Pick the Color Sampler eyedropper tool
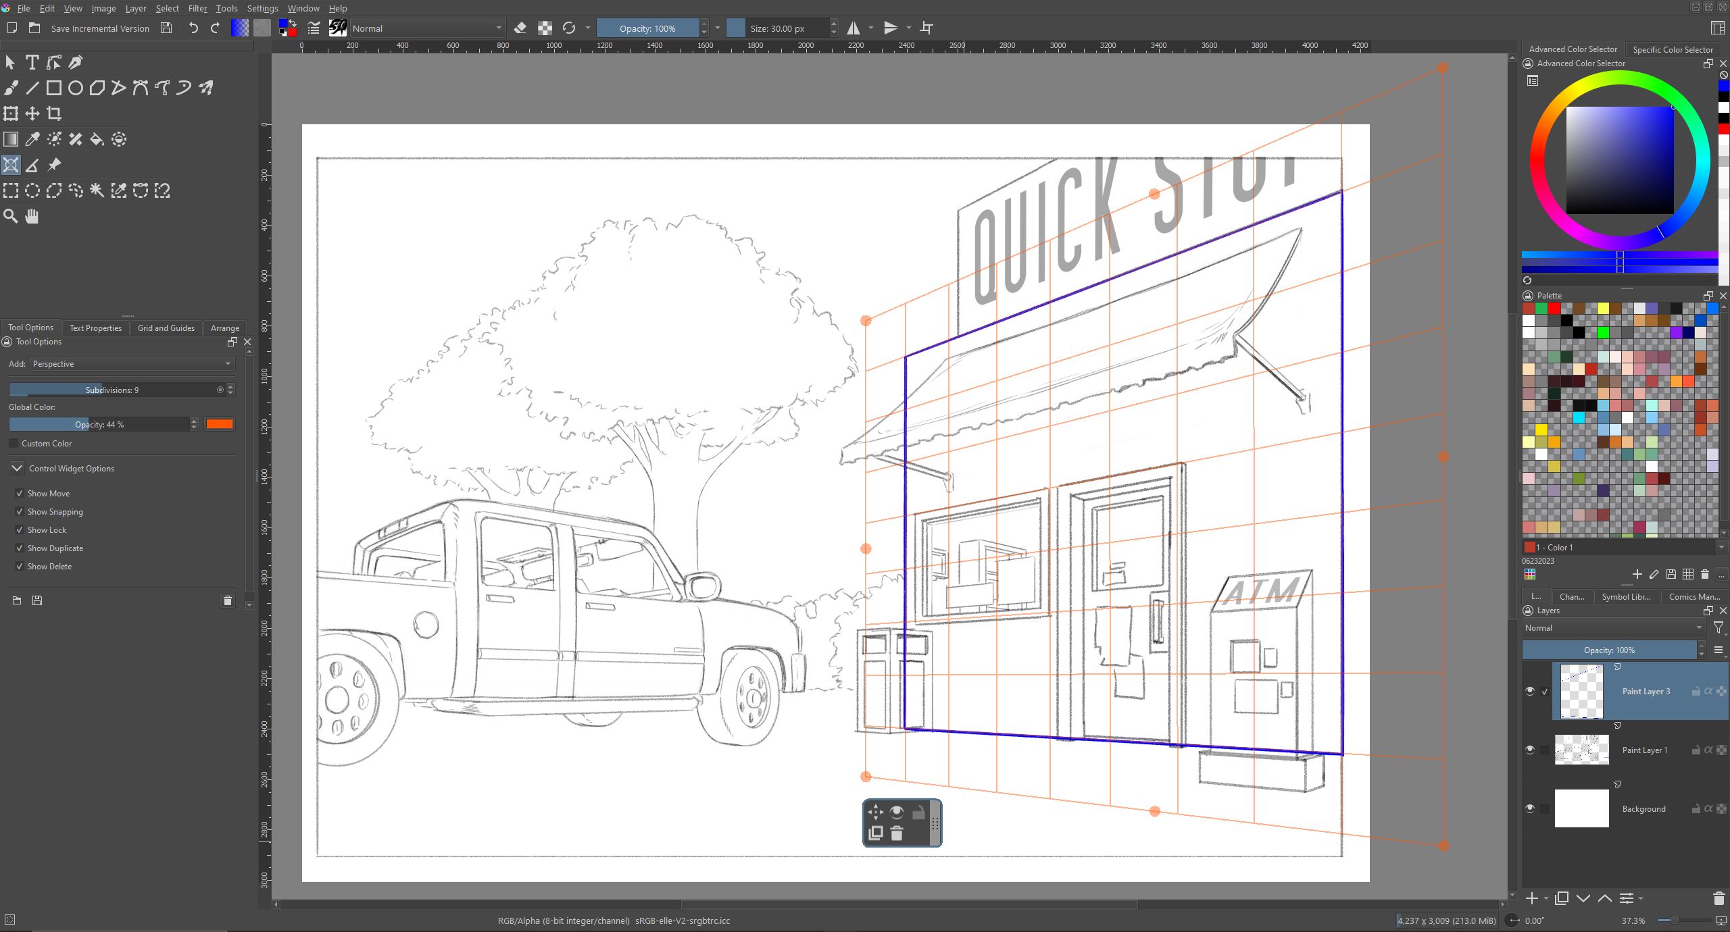This screenshot has width=1730, height=932. click(x=32, y=139)
